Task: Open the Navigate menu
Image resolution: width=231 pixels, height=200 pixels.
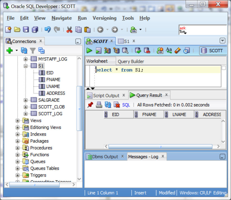Action: tap(62, 18)
